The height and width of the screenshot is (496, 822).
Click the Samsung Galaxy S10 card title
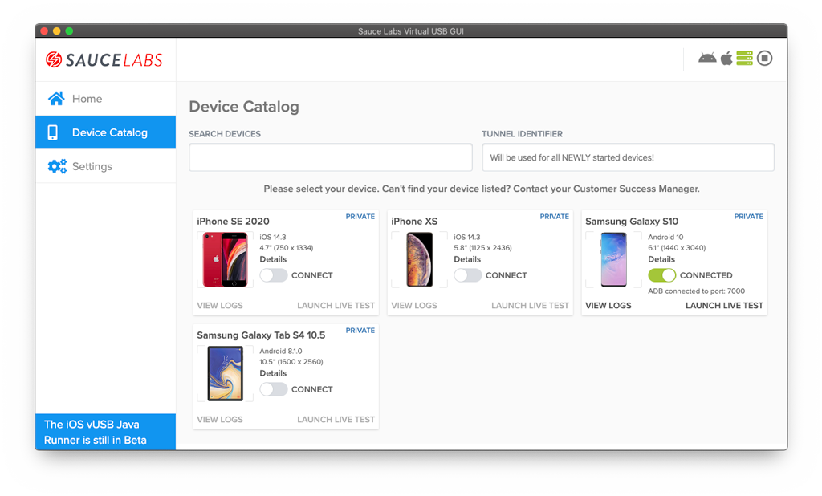tap(632, 222)
